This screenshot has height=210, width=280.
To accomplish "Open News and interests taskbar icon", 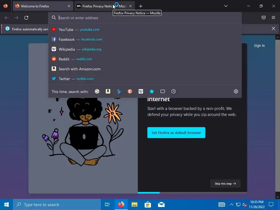I will pyautogui.click(x=221, y=205).
